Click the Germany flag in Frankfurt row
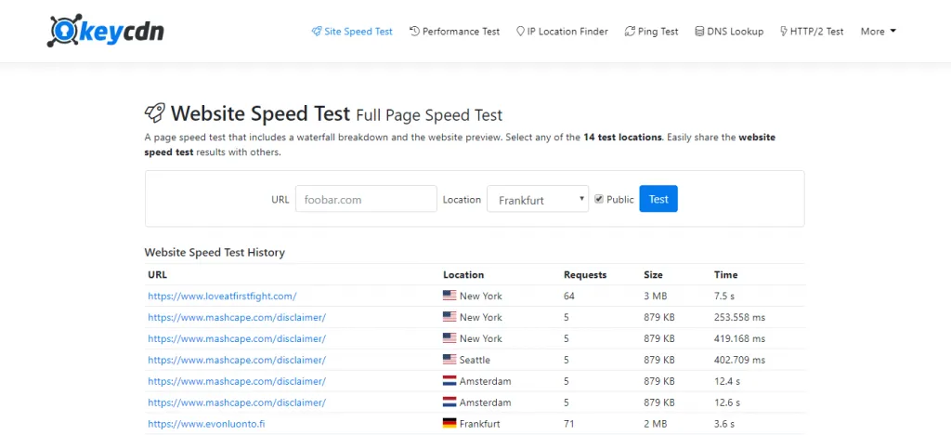Screen dimensions: 951x435 coord(449,424)
